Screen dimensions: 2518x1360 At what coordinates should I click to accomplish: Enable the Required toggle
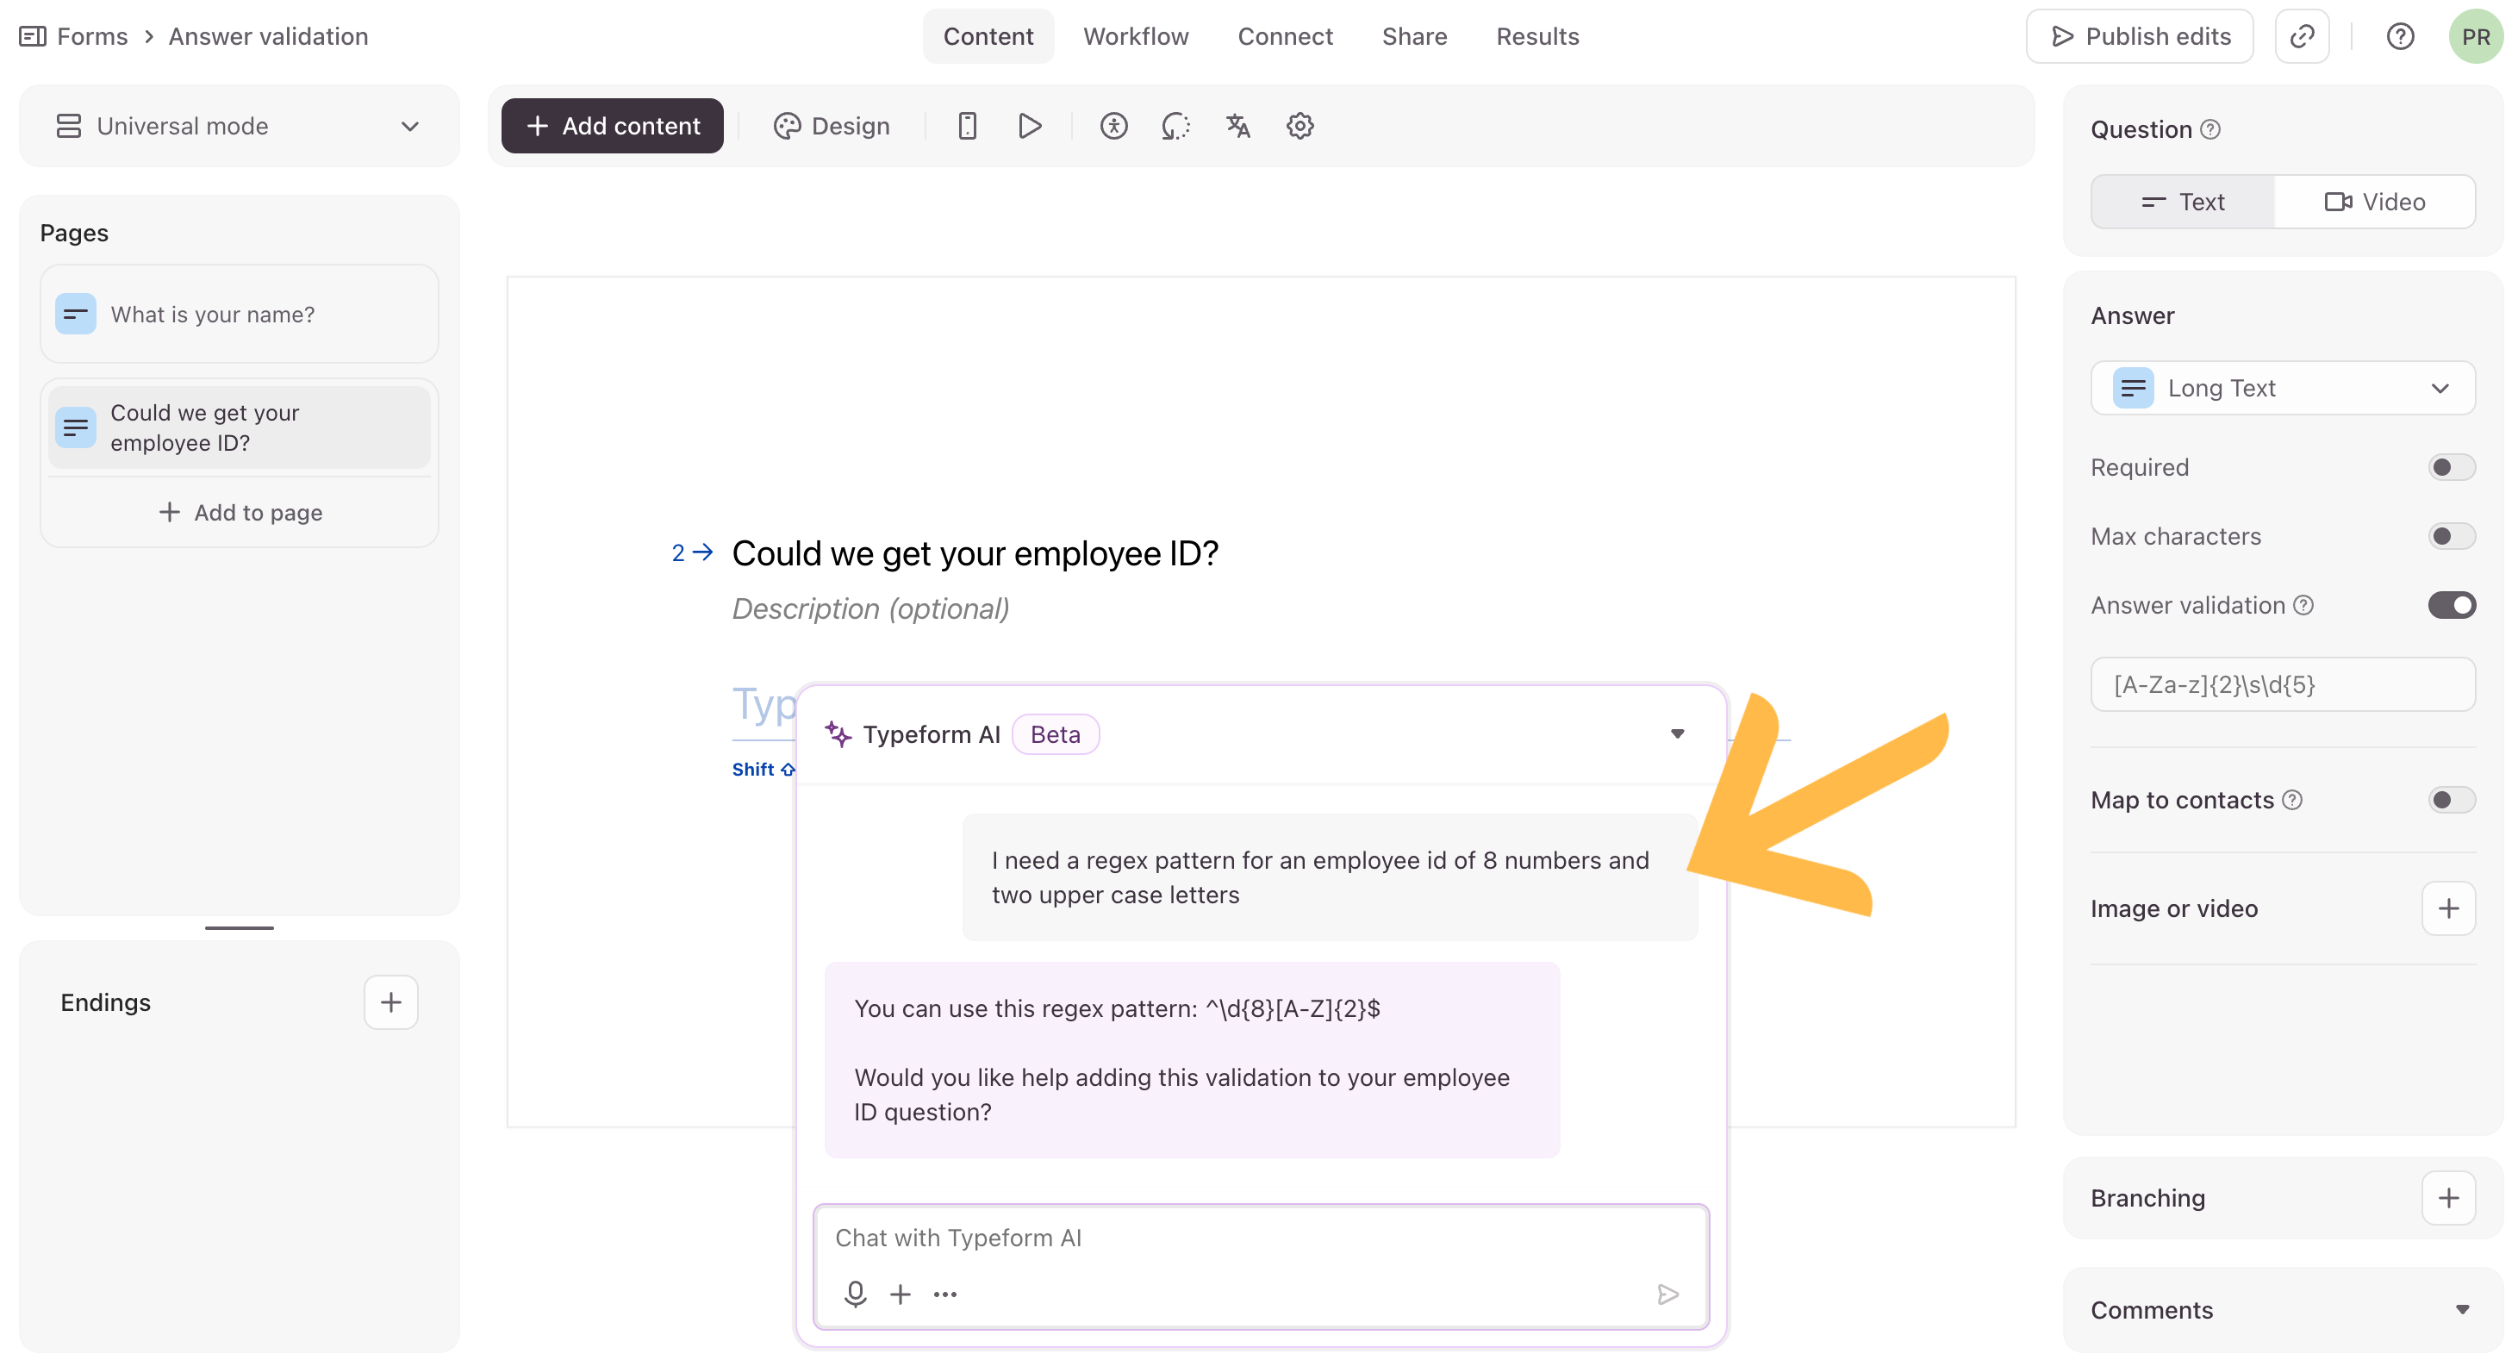click(2451, 467)
